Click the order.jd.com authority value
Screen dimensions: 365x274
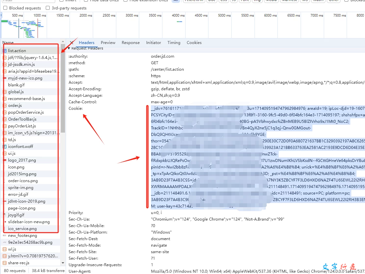[162, 56]
